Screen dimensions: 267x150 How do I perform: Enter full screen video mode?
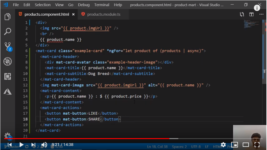(x=257, y=145)
